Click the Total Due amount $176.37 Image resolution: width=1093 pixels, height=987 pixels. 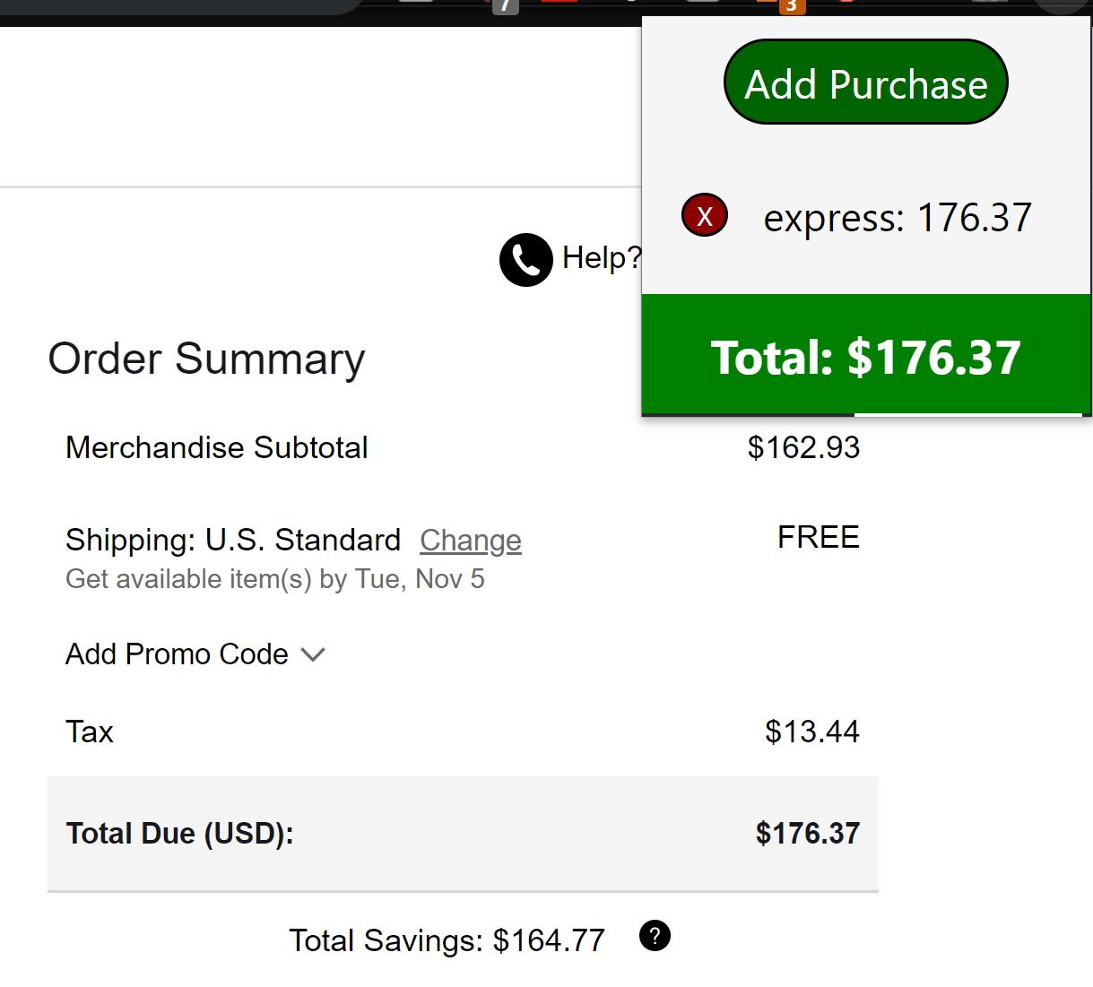pos(807,833)
